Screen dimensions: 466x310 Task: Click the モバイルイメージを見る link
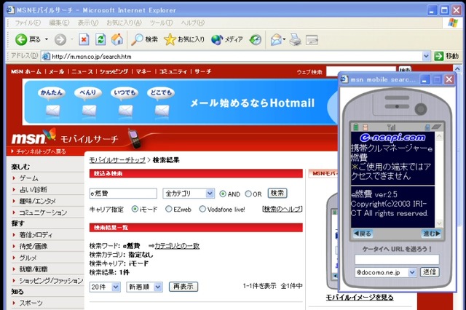pyautogui.click(x=360, y=297)
